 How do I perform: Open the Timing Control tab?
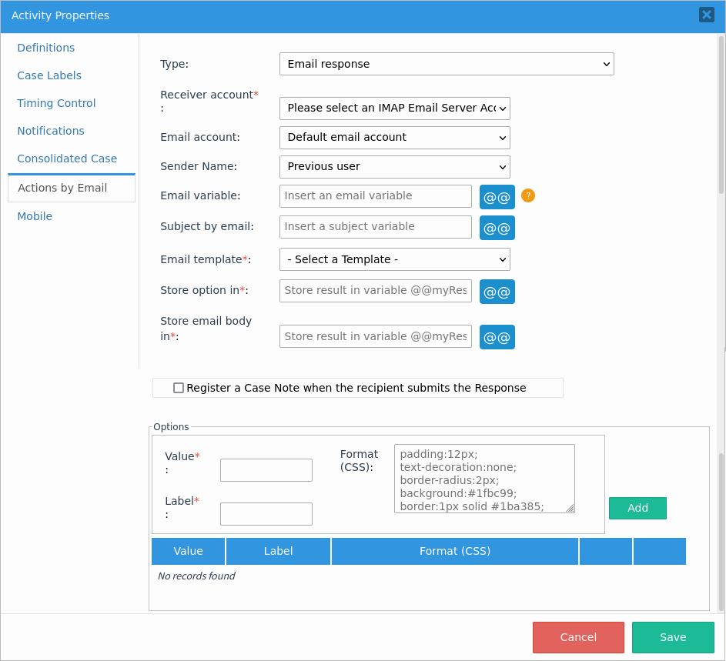pos(56,103)
